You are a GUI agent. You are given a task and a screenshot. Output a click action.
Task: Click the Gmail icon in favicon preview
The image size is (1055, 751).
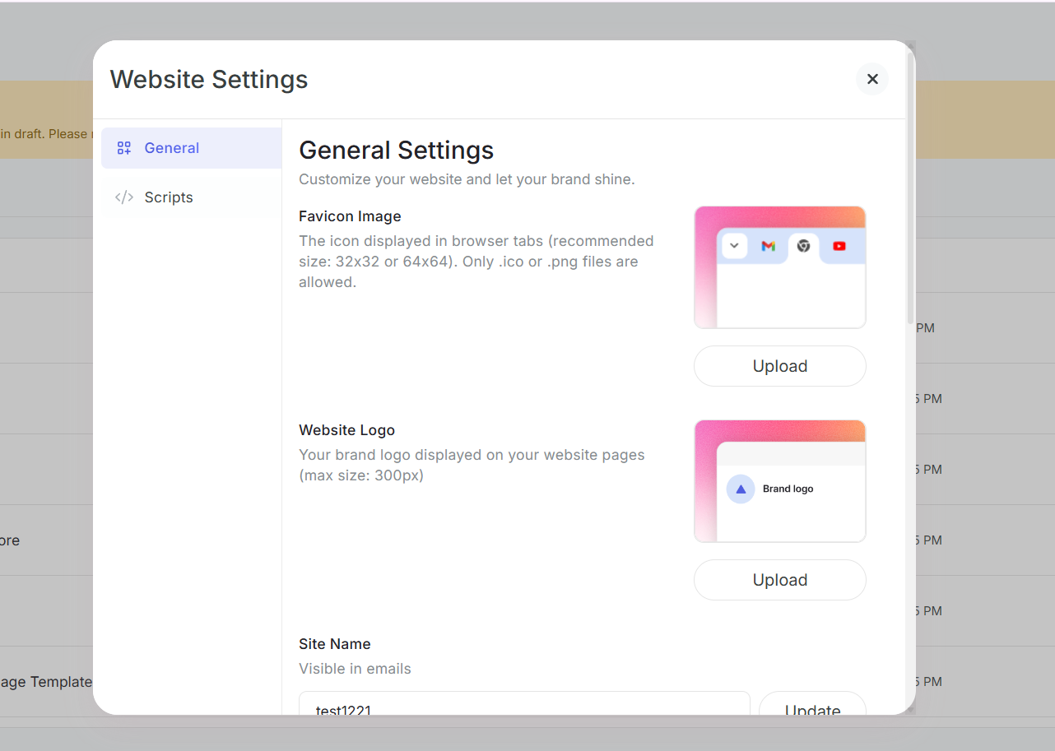(768, 246)
